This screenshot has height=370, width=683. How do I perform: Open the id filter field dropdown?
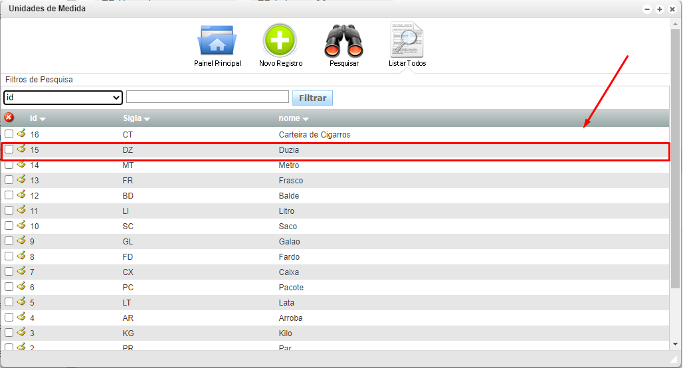point(63,98)
